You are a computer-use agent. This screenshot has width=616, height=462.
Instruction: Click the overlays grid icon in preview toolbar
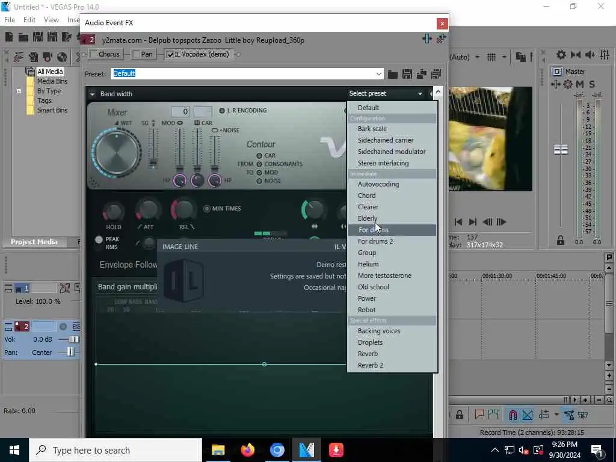point(491,57)
